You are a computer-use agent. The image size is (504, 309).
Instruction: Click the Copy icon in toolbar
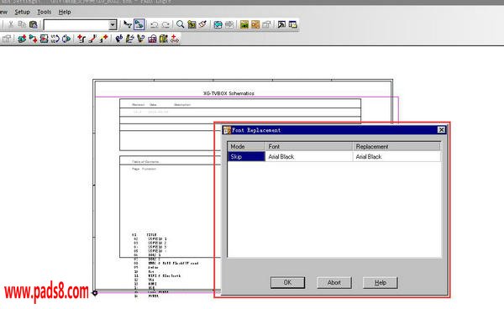[22, 24]
